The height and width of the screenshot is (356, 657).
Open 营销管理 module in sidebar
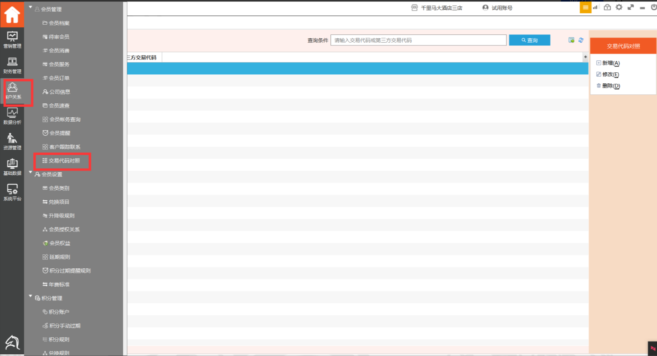pyautogui.click(x=12, y=40)
